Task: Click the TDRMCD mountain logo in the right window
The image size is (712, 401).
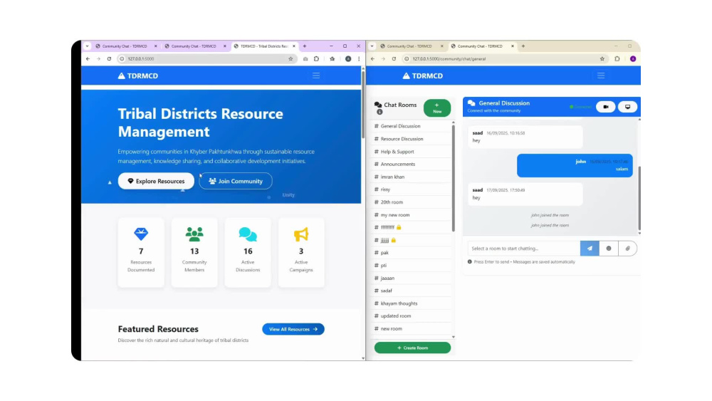Action: [423, 75]
